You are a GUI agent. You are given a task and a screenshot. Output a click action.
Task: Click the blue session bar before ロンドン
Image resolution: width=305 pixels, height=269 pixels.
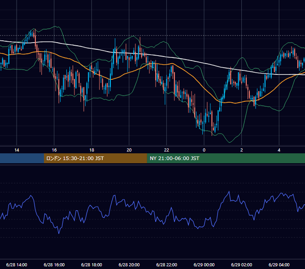(x=22, y=158)
